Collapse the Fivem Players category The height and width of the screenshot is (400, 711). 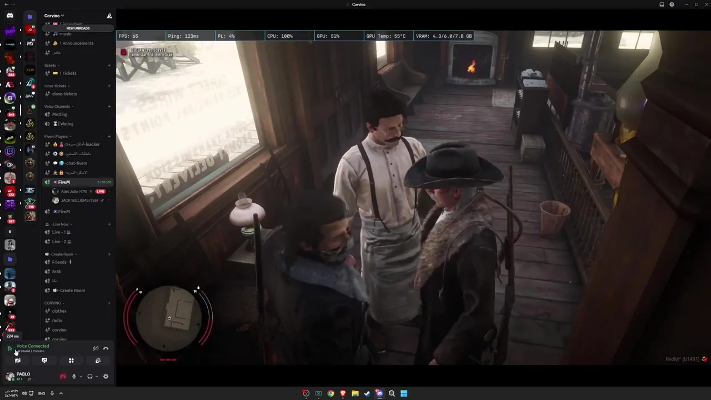(x=58, y=136)
